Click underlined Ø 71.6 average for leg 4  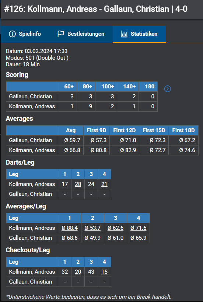point(138,228)
